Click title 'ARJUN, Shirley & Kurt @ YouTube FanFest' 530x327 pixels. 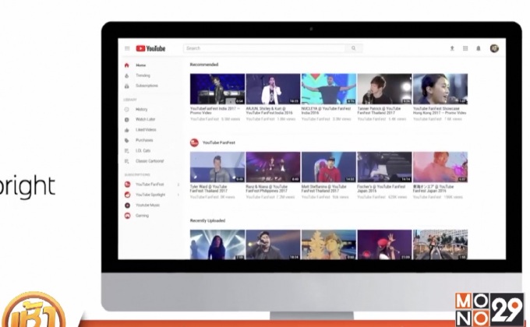[x=270, y=111]
